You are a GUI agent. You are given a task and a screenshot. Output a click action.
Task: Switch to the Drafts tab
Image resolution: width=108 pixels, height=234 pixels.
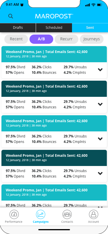tap(18, 28)
